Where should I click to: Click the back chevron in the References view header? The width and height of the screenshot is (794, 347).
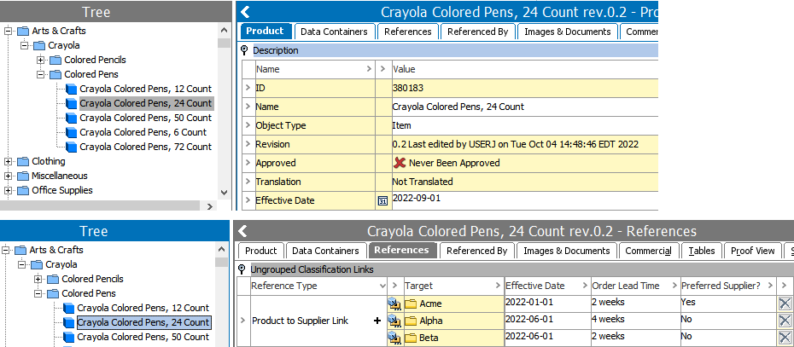coord(243,231)
